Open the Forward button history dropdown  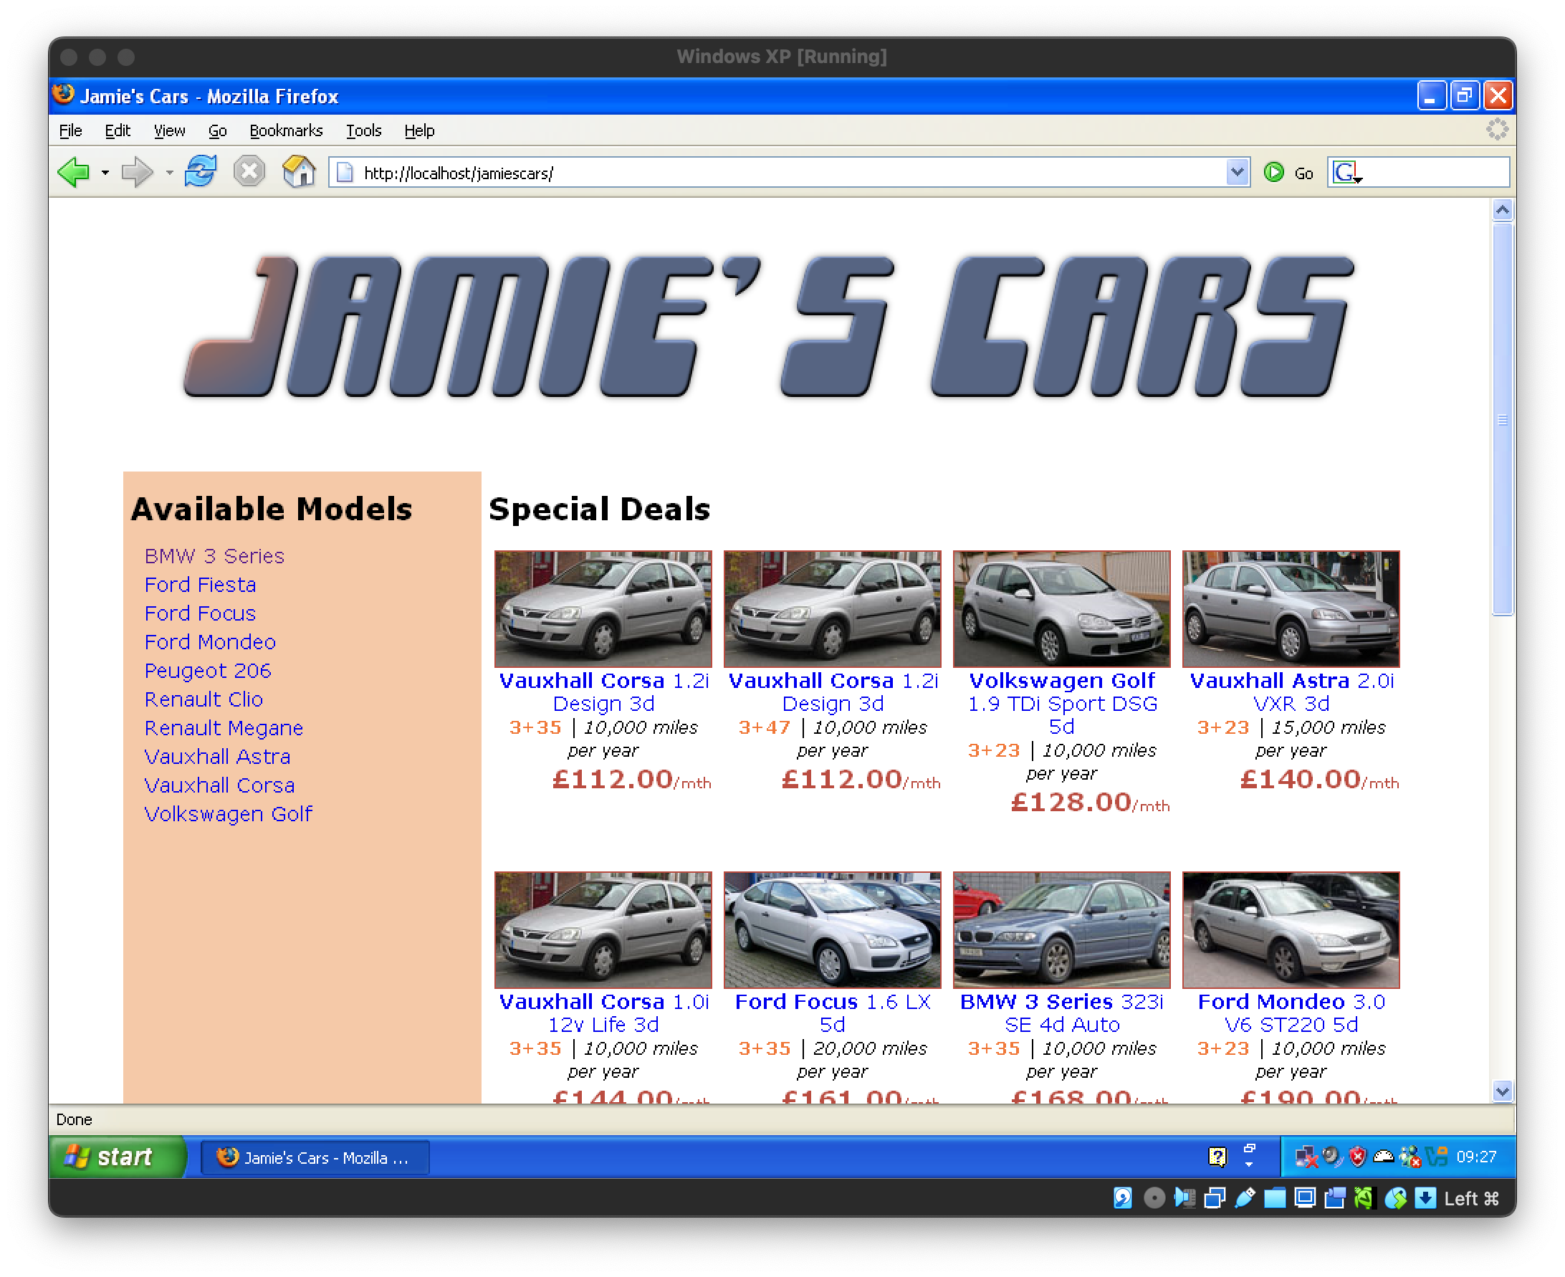[169, 173]
